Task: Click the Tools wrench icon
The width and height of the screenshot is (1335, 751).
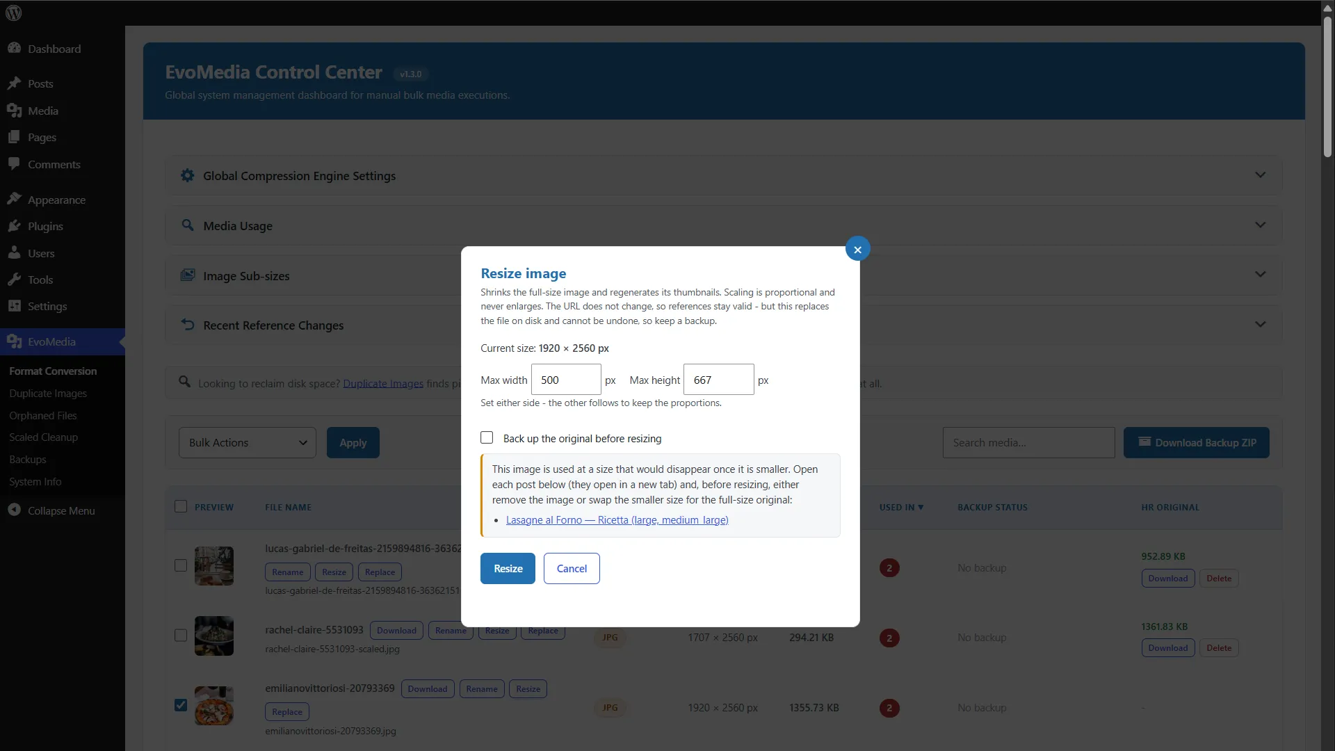Action: pos(14,280)
